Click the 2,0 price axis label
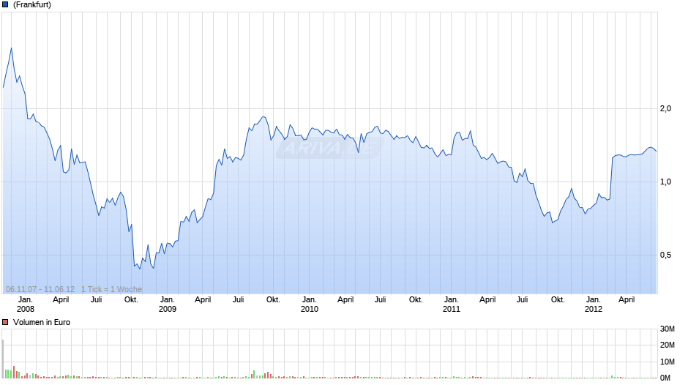This screenshot has height=385, width=688. [x=665, y=108]
